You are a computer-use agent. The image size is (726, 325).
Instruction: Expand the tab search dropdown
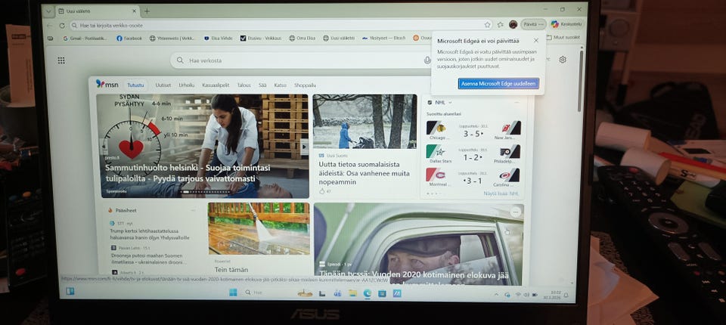point(48,11)
